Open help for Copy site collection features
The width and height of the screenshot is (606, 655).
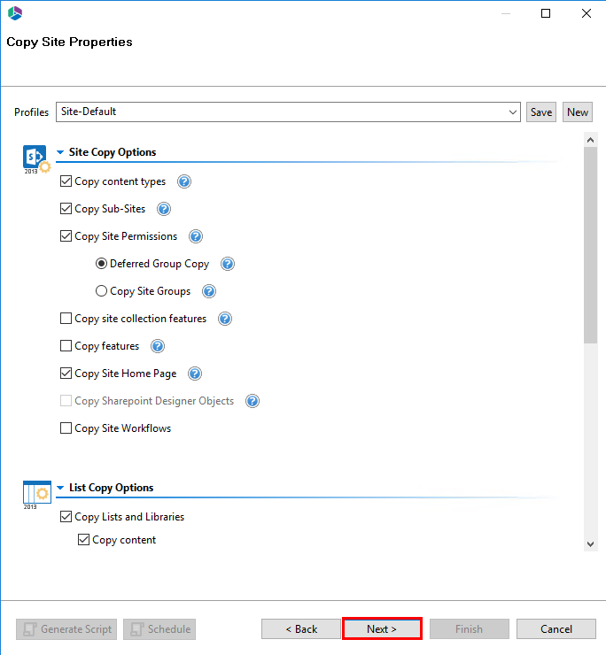(225, 319)
